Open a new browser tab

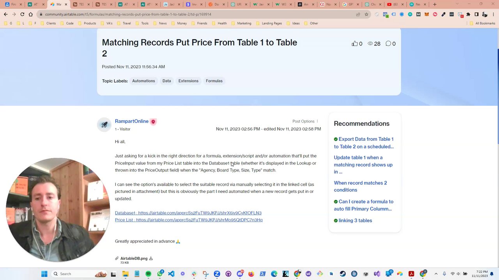(435, 4)
